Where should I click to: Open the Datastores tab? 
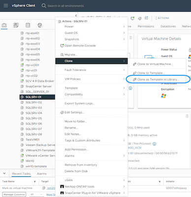(x=168, y=26)
